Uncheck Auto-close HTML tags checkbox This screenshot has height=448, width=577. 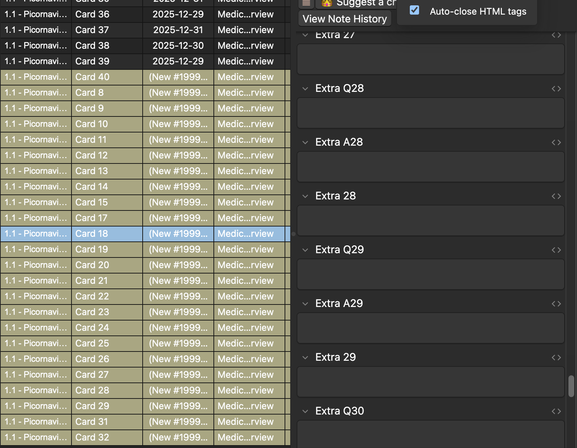pyautogui.click(x=414, y=10)
